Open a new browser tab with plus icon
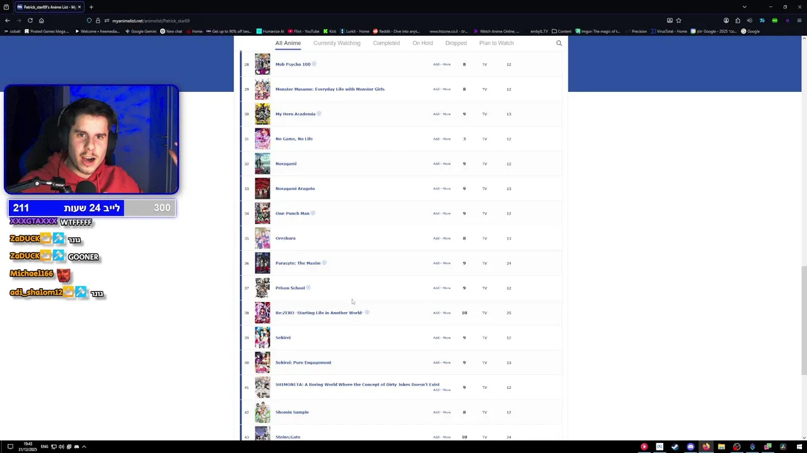Screen dimensions: 807x453 click(91, 7)
